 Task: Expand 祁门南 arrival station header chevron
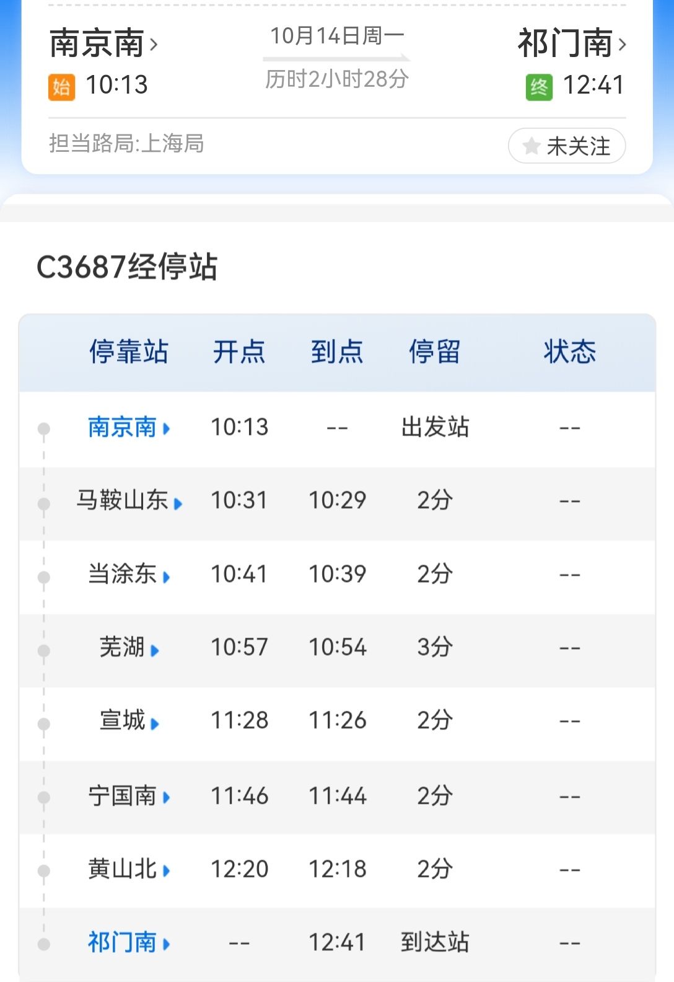(x=622, y=45)
